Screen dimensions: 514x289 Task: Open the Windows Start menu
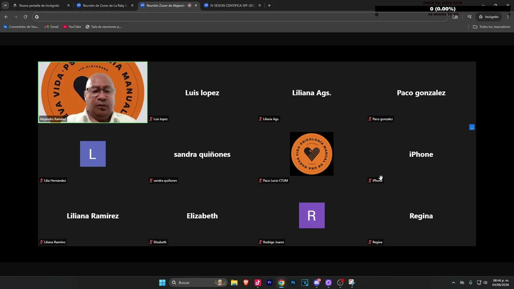[x=162, y=283]
